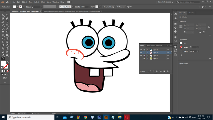Select the Zoom magnifier tool
213x120 pixels.
3,59
